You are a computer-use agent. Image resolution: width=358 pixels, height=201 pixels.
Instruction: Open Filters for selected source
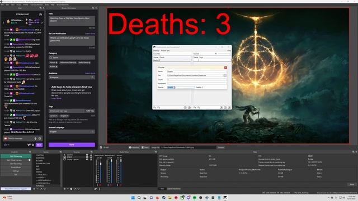pos(145,147)
